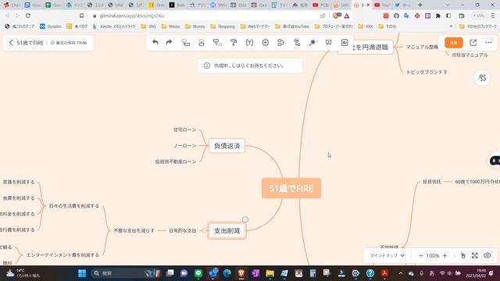Image resolution: width=500 pixels, height=281 pixels.
Task: Select the 投資信託 topic
Action: pos(432,182)
